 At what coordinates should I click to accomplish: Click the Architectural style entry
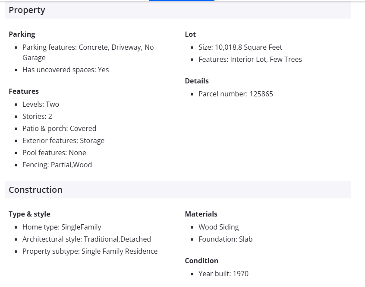pyautogui.click(x=87, y=239)
